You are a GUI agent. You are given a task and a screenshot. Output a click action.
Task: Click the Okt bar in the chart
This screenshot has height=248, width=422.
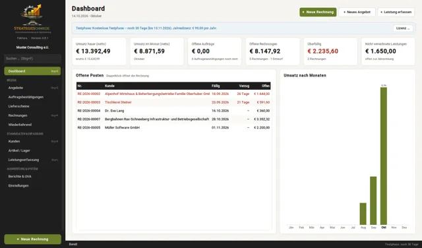point(384,156)
